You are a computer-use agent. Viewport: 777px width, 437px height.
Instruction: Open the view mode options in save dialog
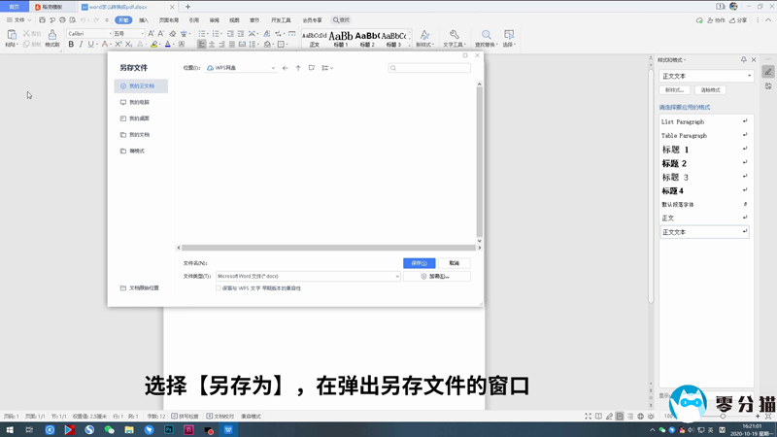(x=327, y=68)
